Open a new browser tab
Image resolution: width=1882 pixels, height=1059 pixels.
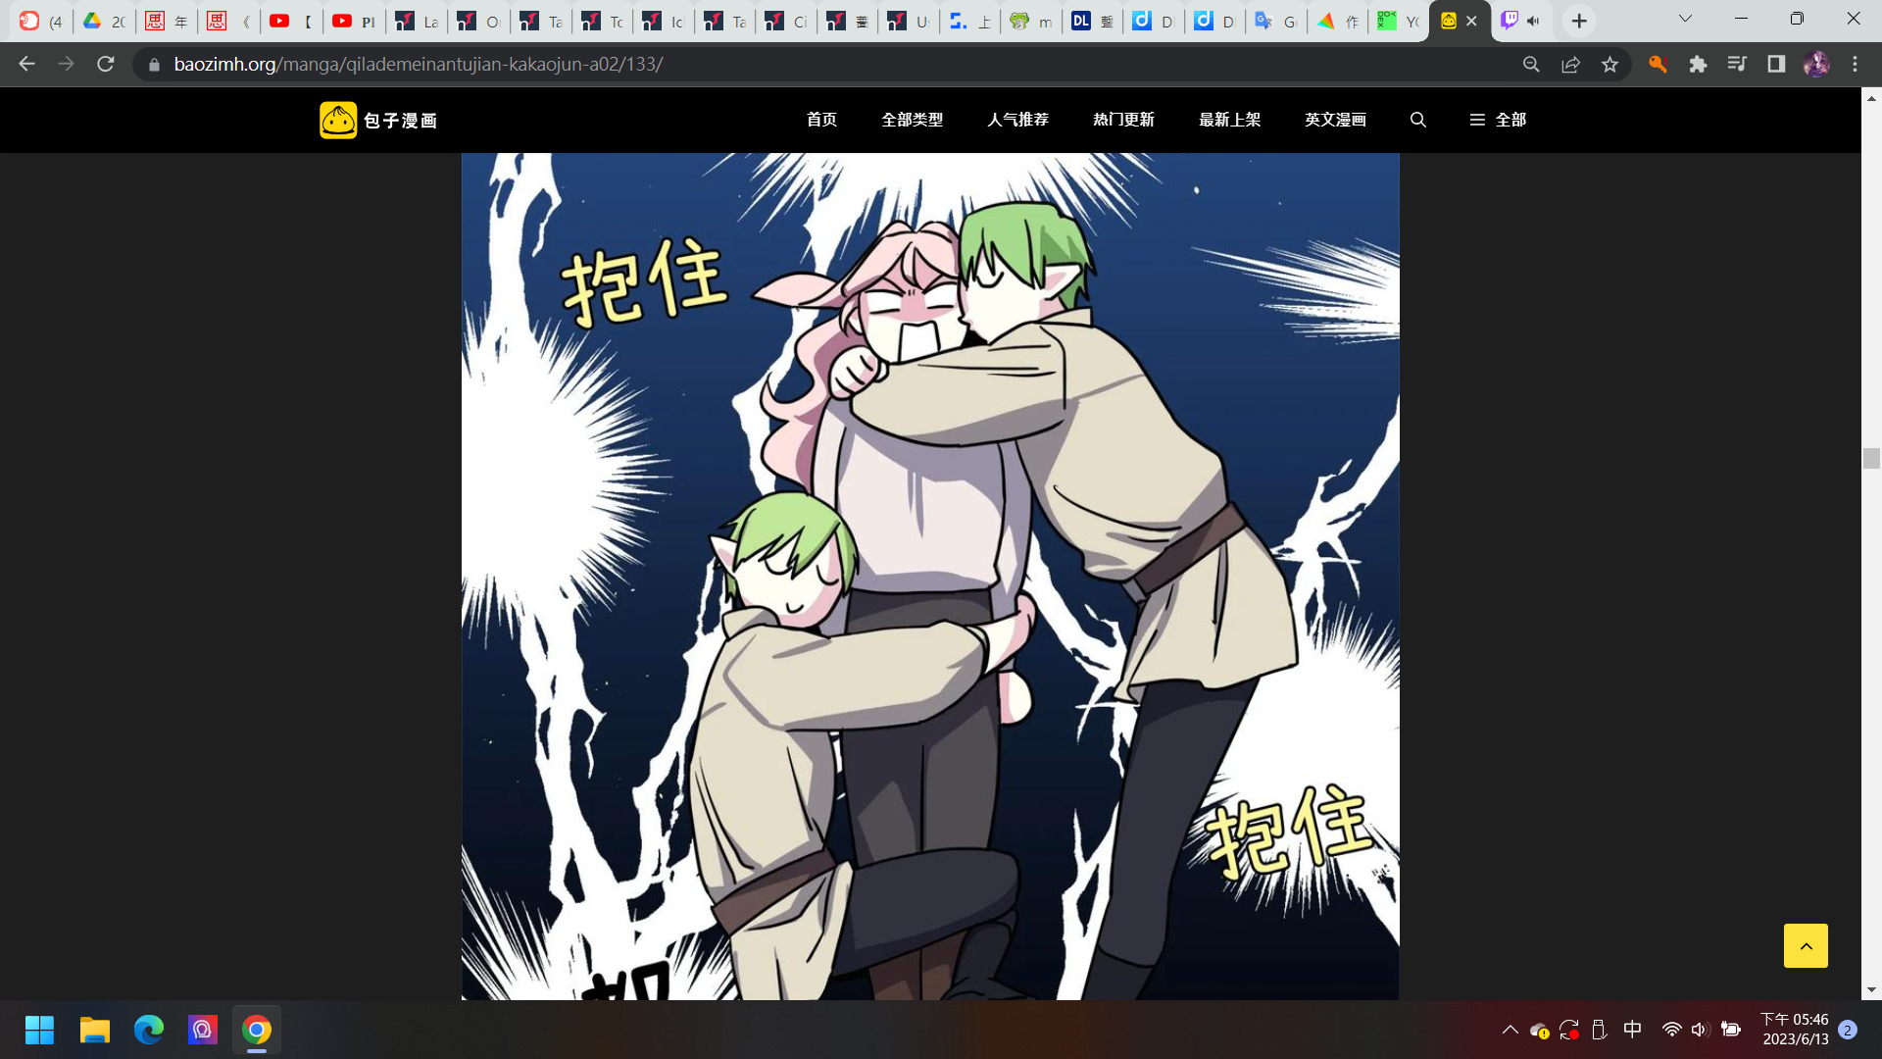(1579, 21)
